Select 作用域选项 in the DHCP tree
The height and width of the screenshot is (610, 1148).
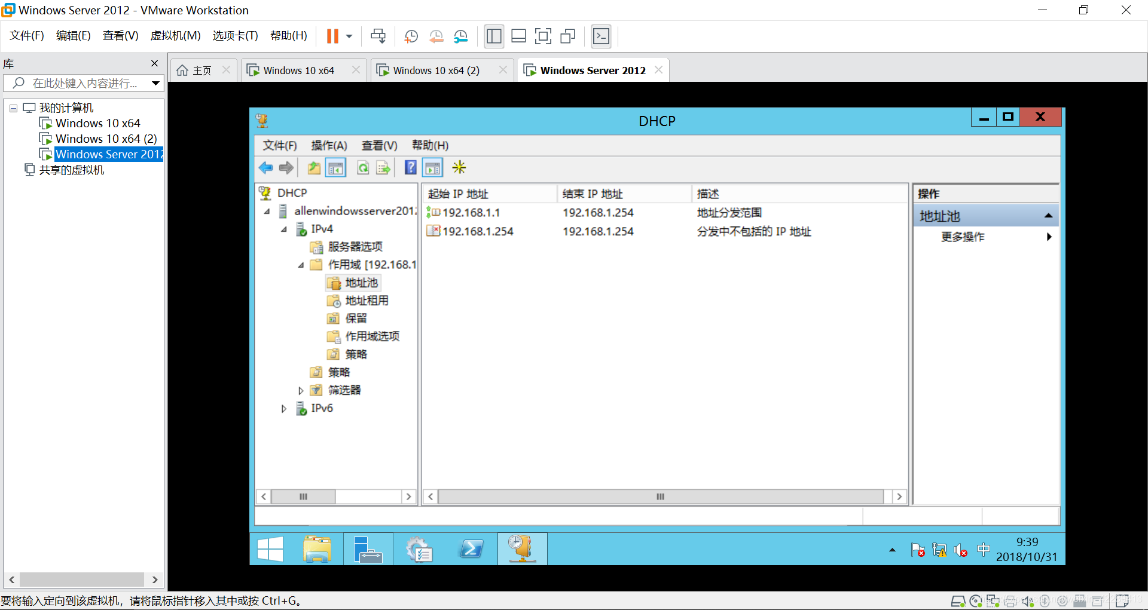click(372, 337)
